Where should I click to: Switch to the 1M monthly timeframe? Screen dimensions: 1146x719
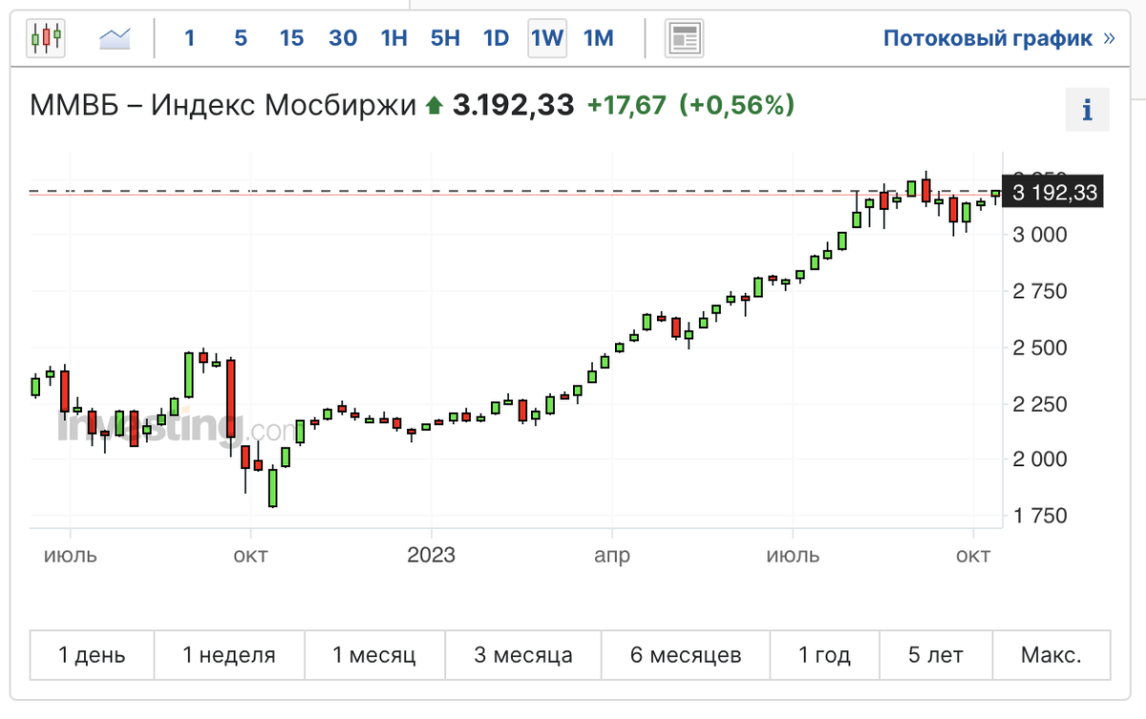coord(599,39)
